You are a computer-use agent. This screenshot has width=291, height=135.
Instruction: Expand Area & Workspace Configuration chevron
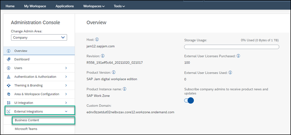click(66, 94)
